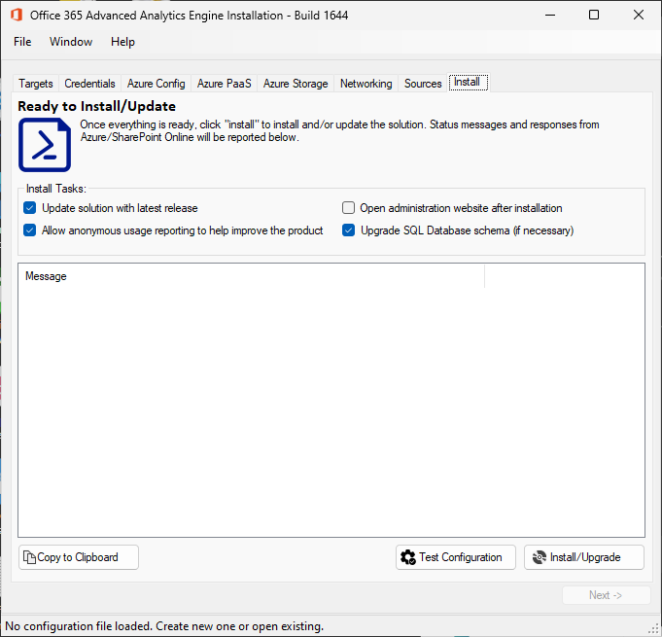Click the Copy to Clipboard button

coord(79,557)
